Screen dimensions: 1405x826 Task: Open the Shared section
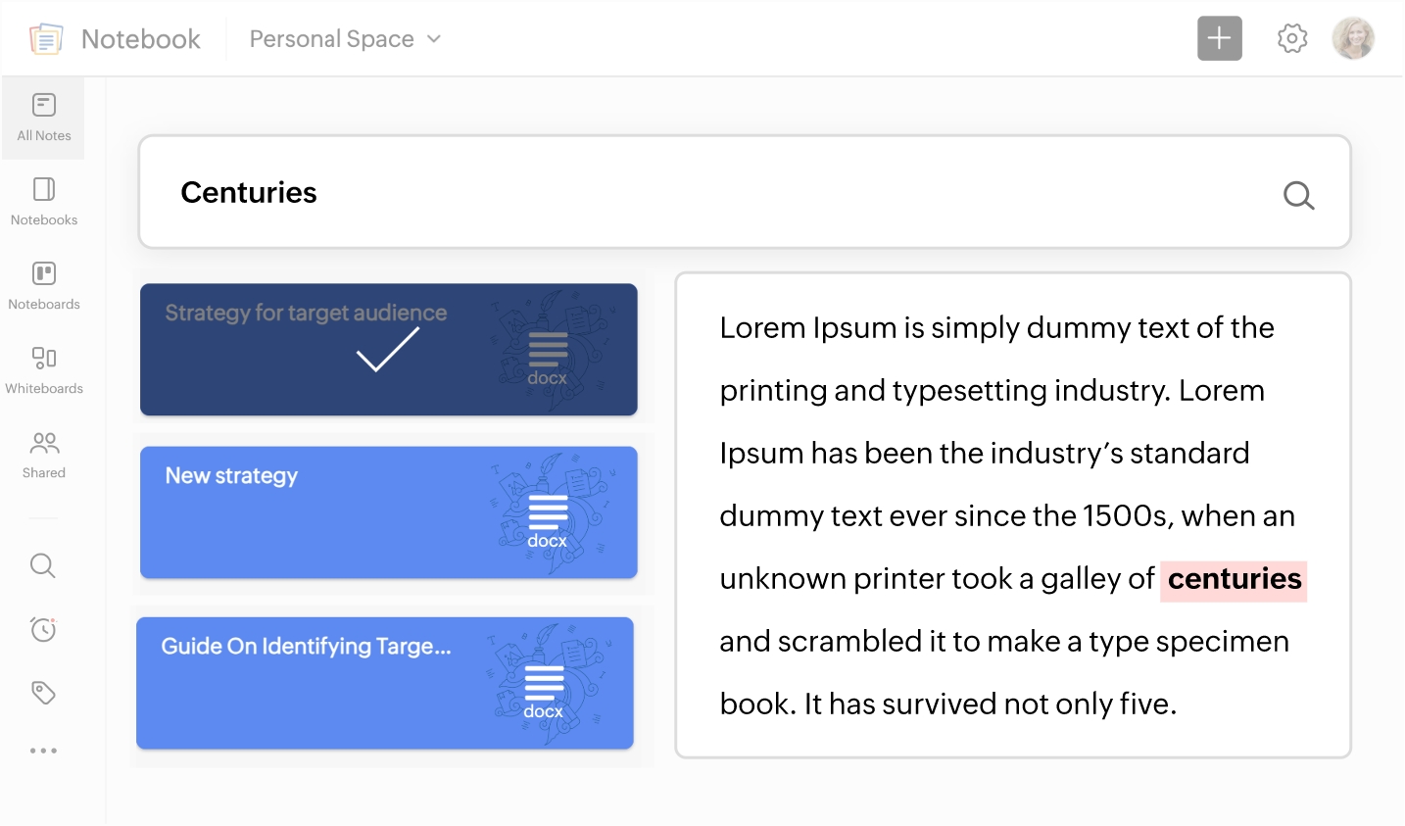pyautogui.click(x=44, y=455)
